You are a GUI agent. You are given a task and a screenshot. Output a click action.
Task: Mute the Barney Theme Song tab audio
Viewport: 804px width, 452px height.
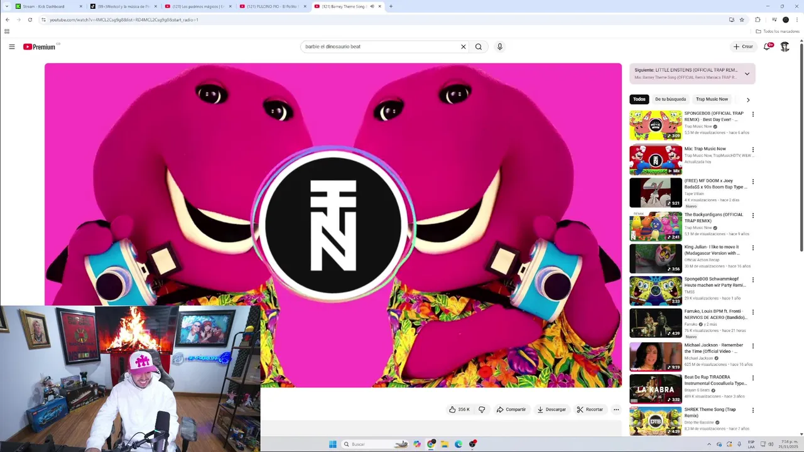tap(372, 6)
